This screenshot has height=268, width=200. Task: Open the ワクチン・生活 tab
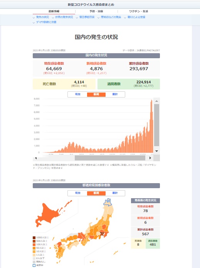tap(138, 11)
